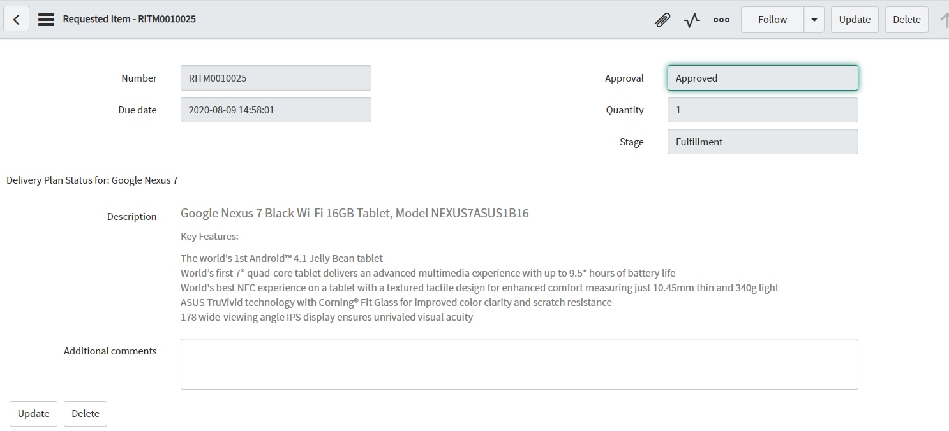Click the bottom Delete button

click(86, 413)
